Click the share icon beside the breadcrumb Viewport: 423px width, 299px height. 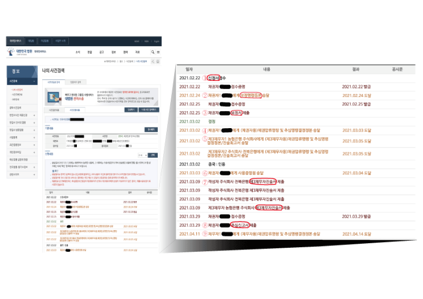[x=153, y=62]
